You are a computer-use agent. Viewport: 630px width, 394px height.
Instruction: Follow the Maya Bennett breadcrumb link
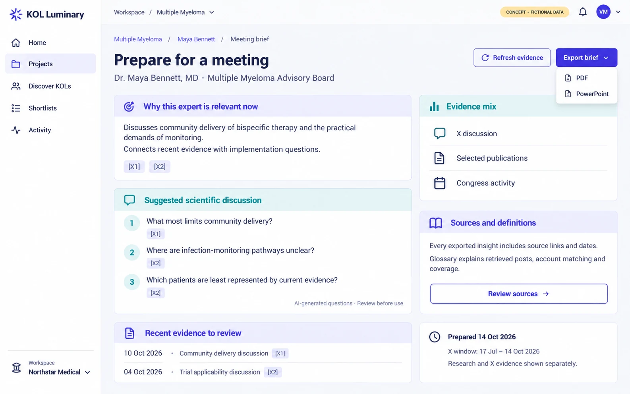tap(196, 39)
